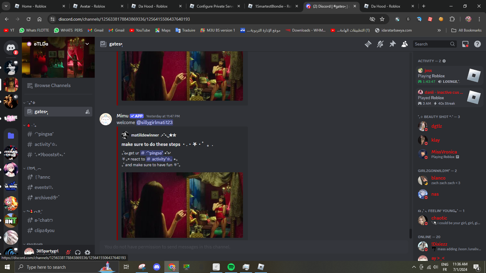Open member MissVronica profile
Screen dimensions: 486x273
point(449,154)
